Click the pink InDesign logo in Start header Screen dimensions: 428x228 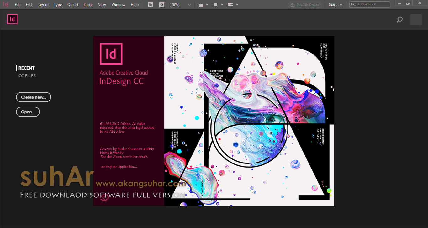click(x=12, y=19)
